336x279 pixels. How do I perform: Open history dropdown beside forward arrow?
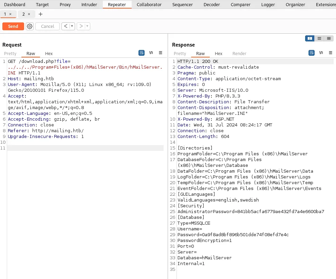(x=87, y=26)
